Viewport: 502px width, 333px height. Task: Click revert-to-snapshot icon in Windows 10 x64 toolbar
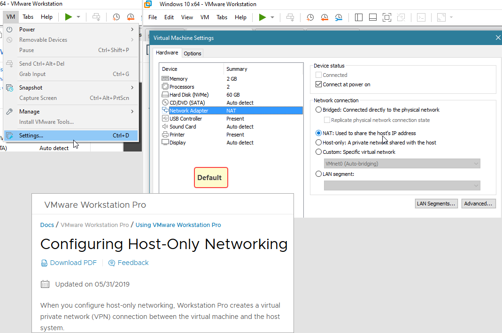coord(324,17)
